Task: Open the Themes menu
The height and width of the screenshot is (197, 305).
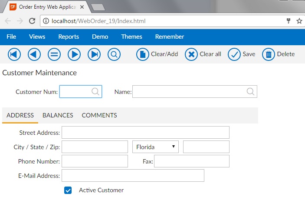Action: (x=131, y=37)
